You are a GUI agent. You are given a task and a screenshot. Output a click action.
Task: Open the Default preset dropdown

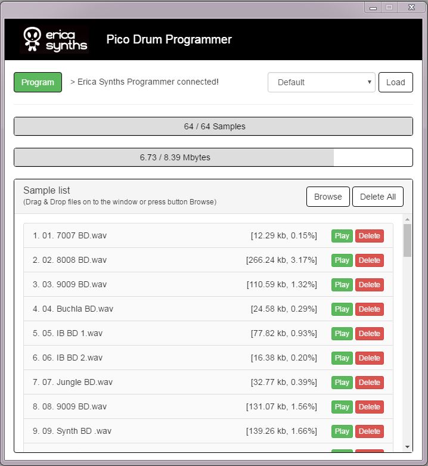point(321,82)
